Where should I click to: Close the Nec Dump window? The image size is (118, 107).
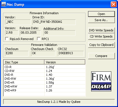tap(114, 4)
